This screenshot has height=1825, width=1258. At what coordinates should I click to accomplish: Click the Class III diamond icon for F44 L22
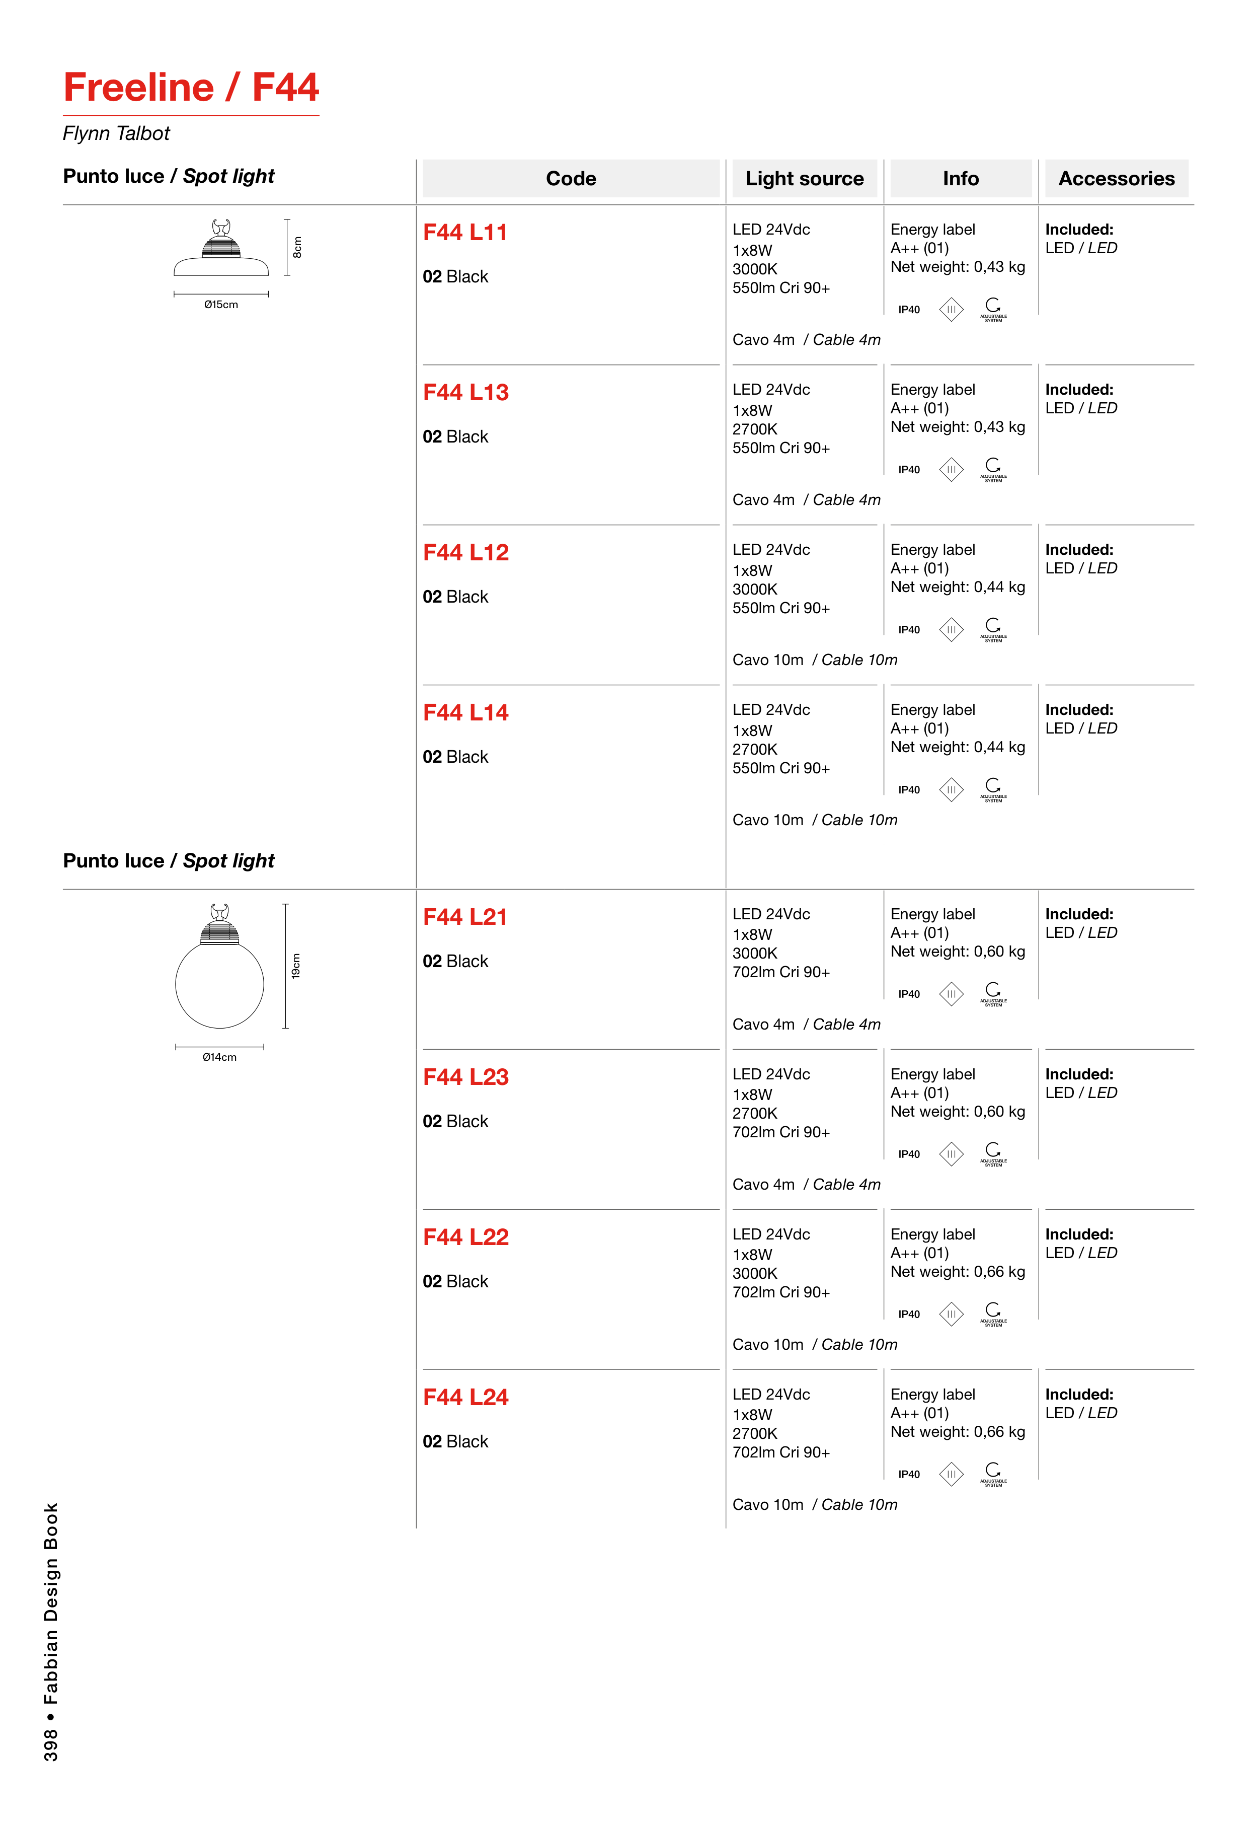coord(952,1314)
